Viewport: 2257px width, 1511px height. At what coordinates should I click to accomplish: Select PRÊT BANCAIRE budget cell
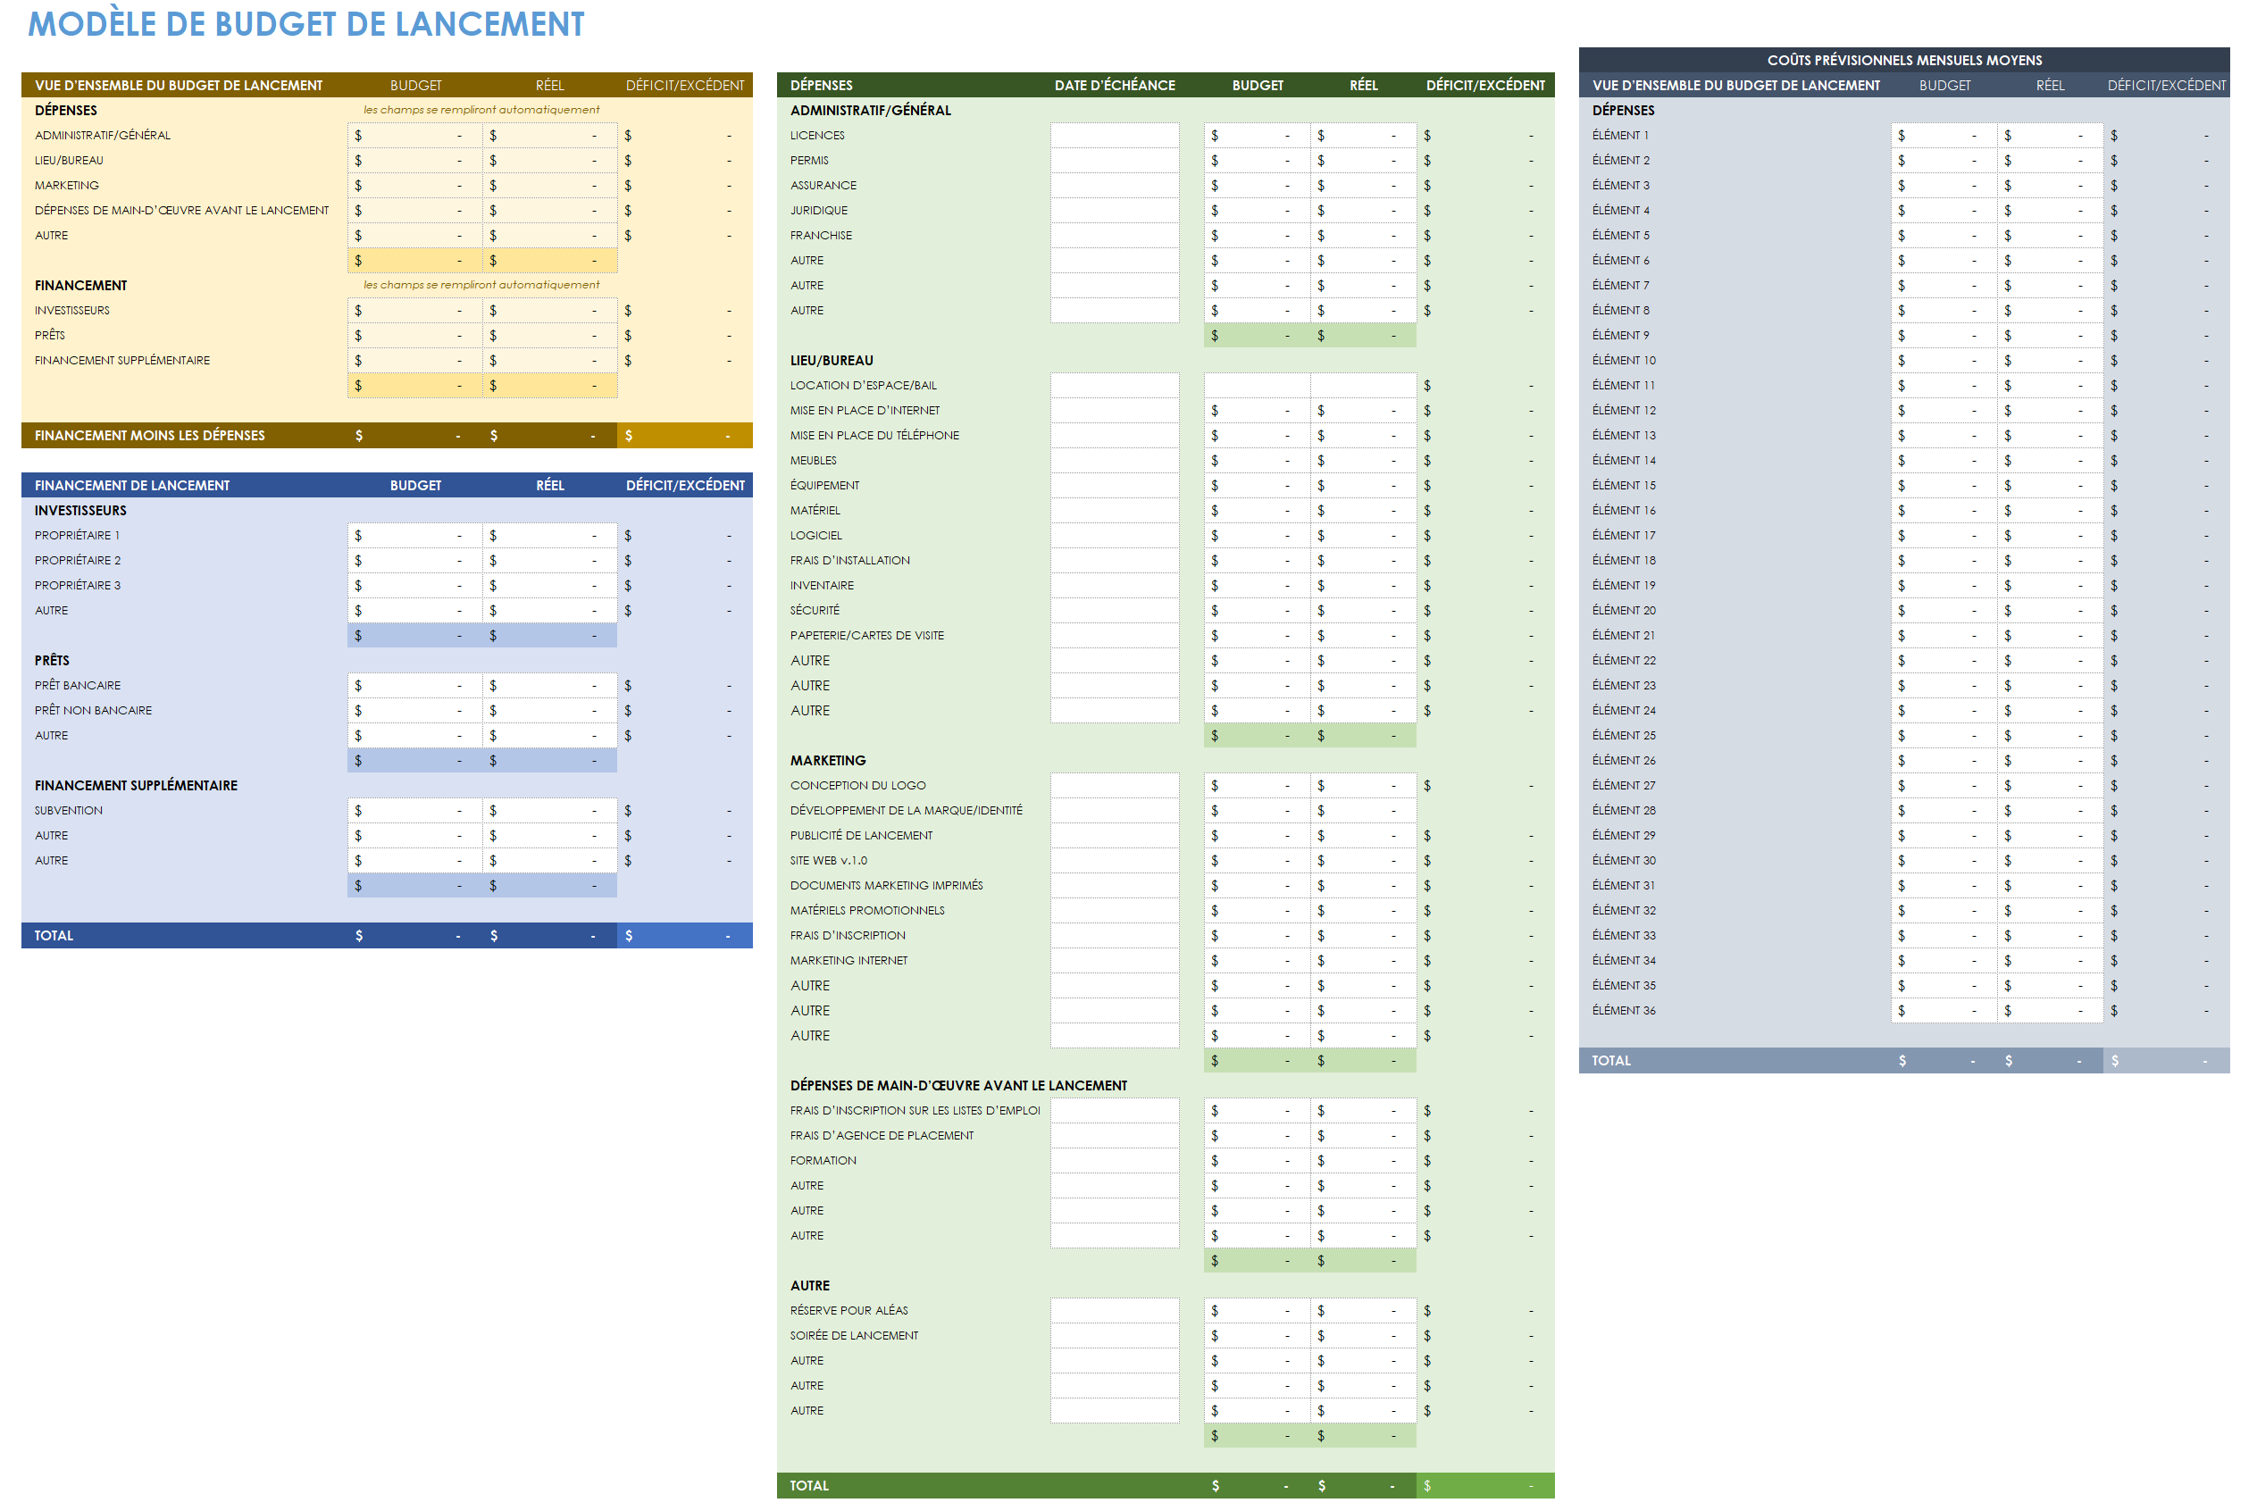(414, 686)
